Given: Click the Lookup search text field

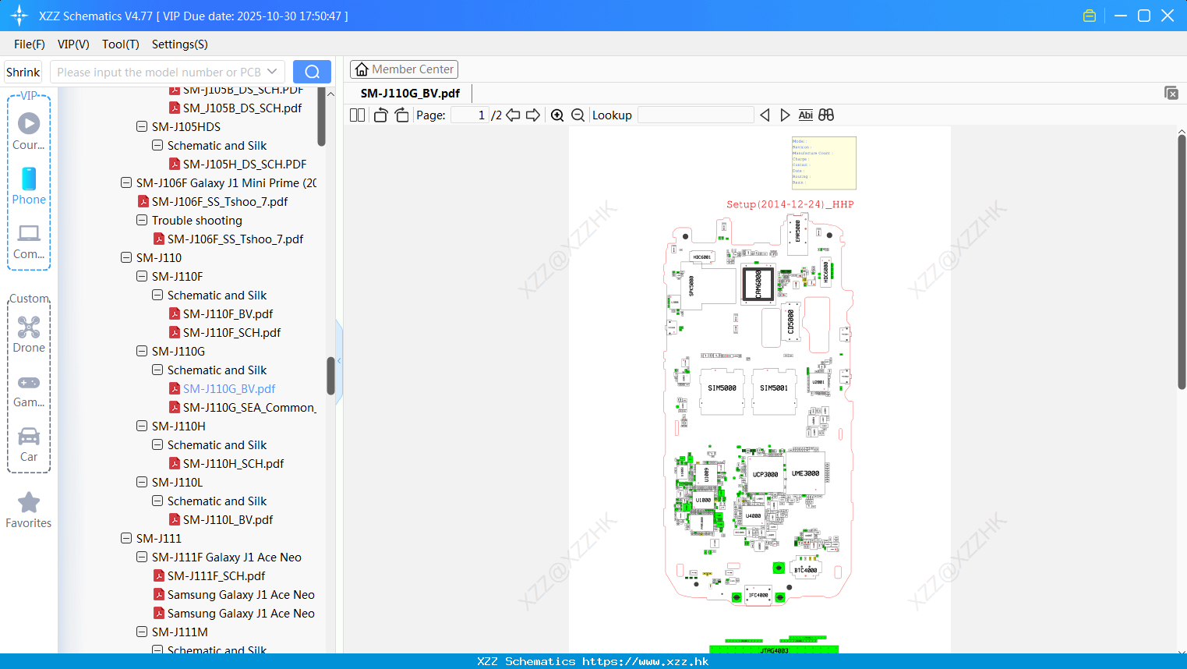Looking at the screenshot, I should coord(695,115).
